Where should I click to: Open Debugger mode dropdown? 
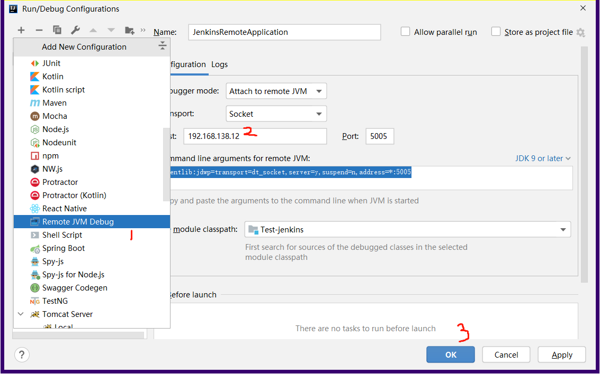tap(276, 91)
